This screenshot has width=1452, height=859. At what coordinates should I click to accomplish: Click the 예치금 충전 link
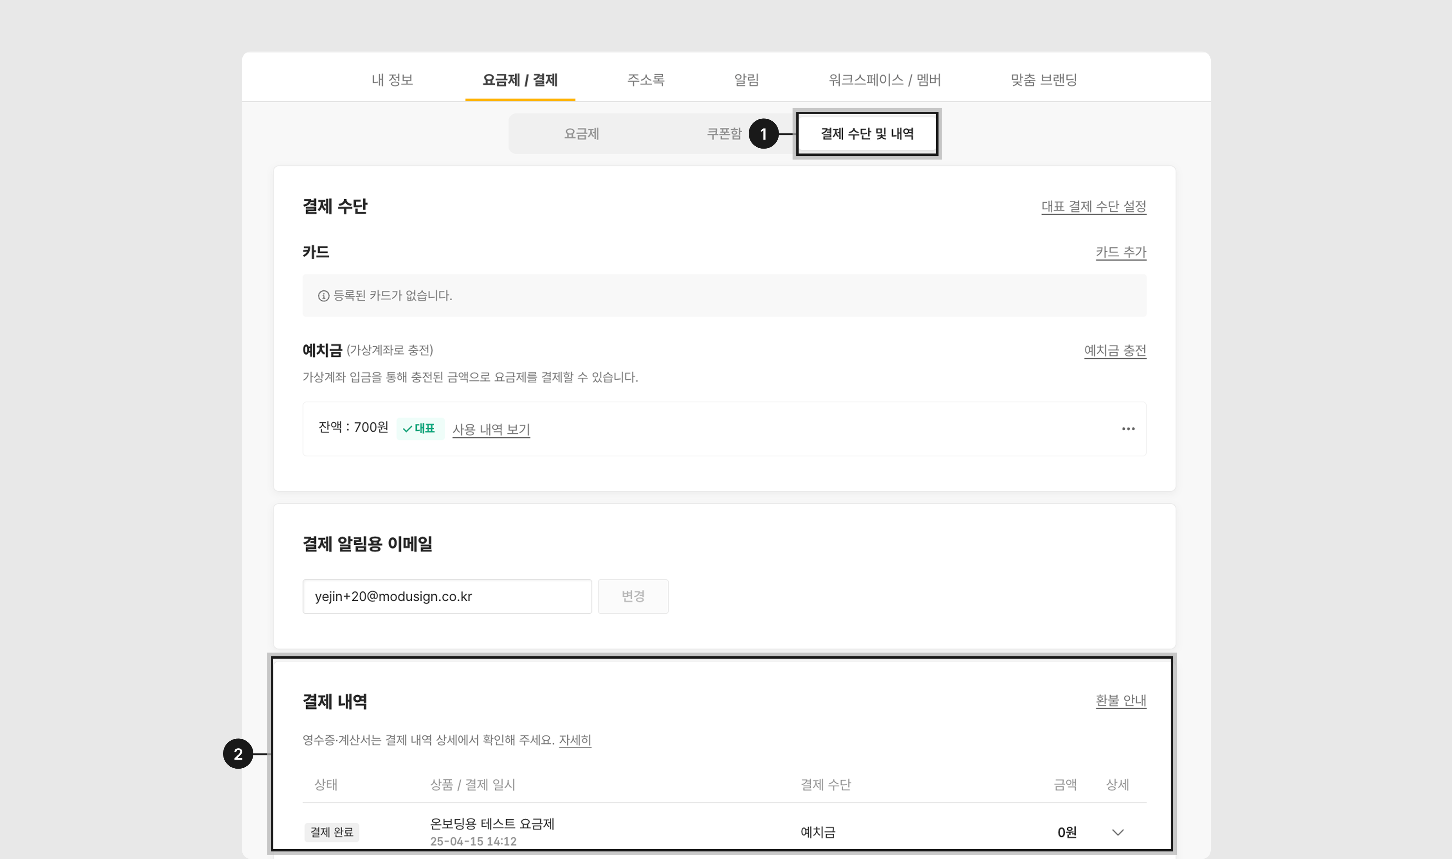pos(1115,351)
